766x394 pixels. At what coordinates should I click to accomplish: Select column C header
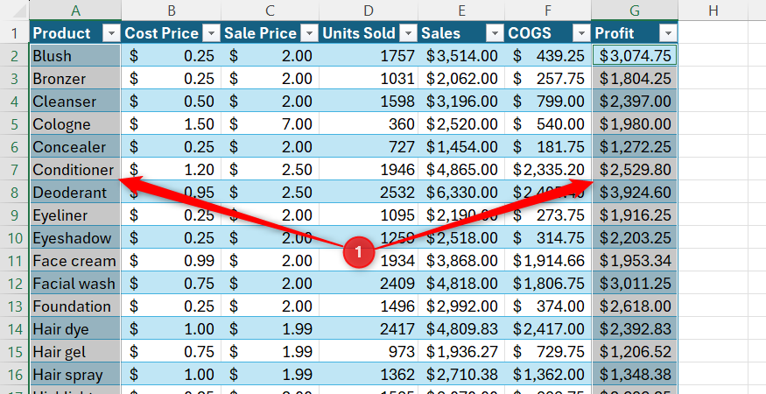pos(270,11)
